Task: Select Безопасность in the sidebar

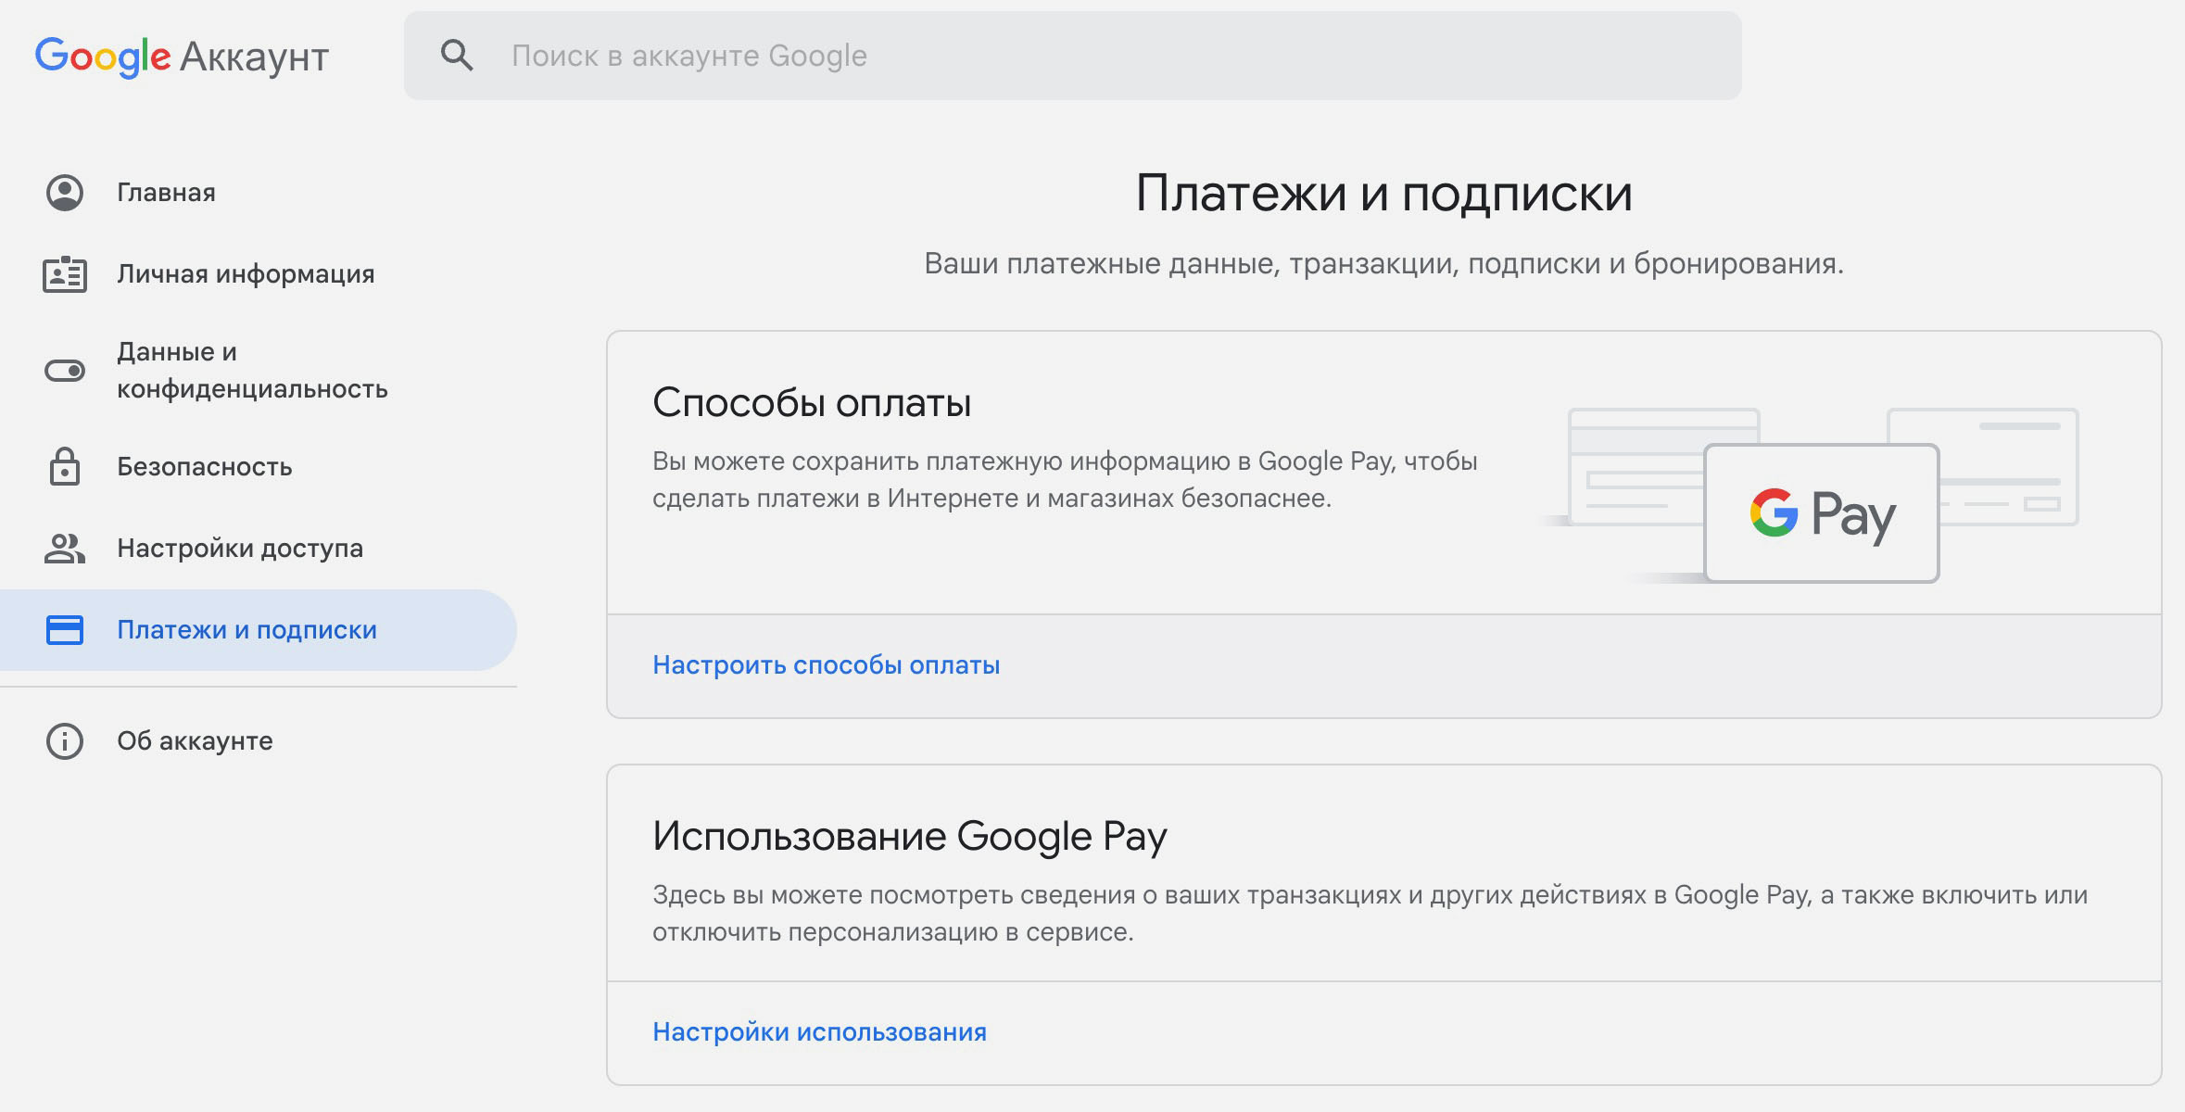Action: coord(204,467)
